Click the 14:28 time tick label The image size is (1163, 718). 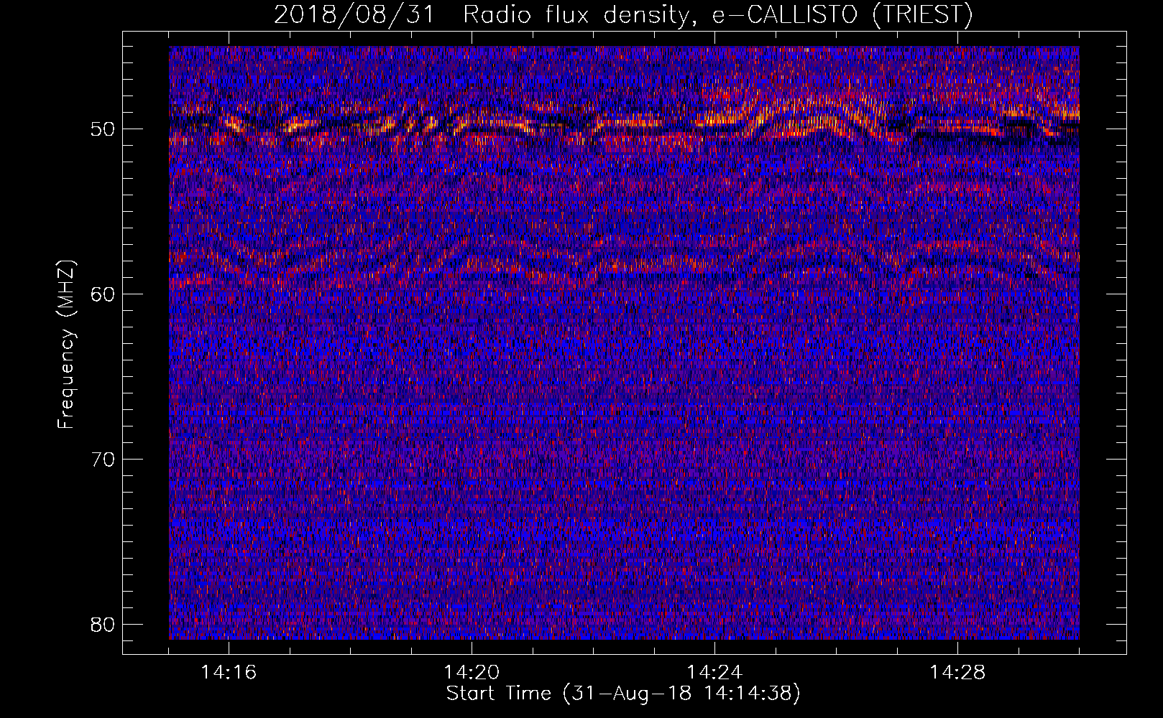[957, 673]
